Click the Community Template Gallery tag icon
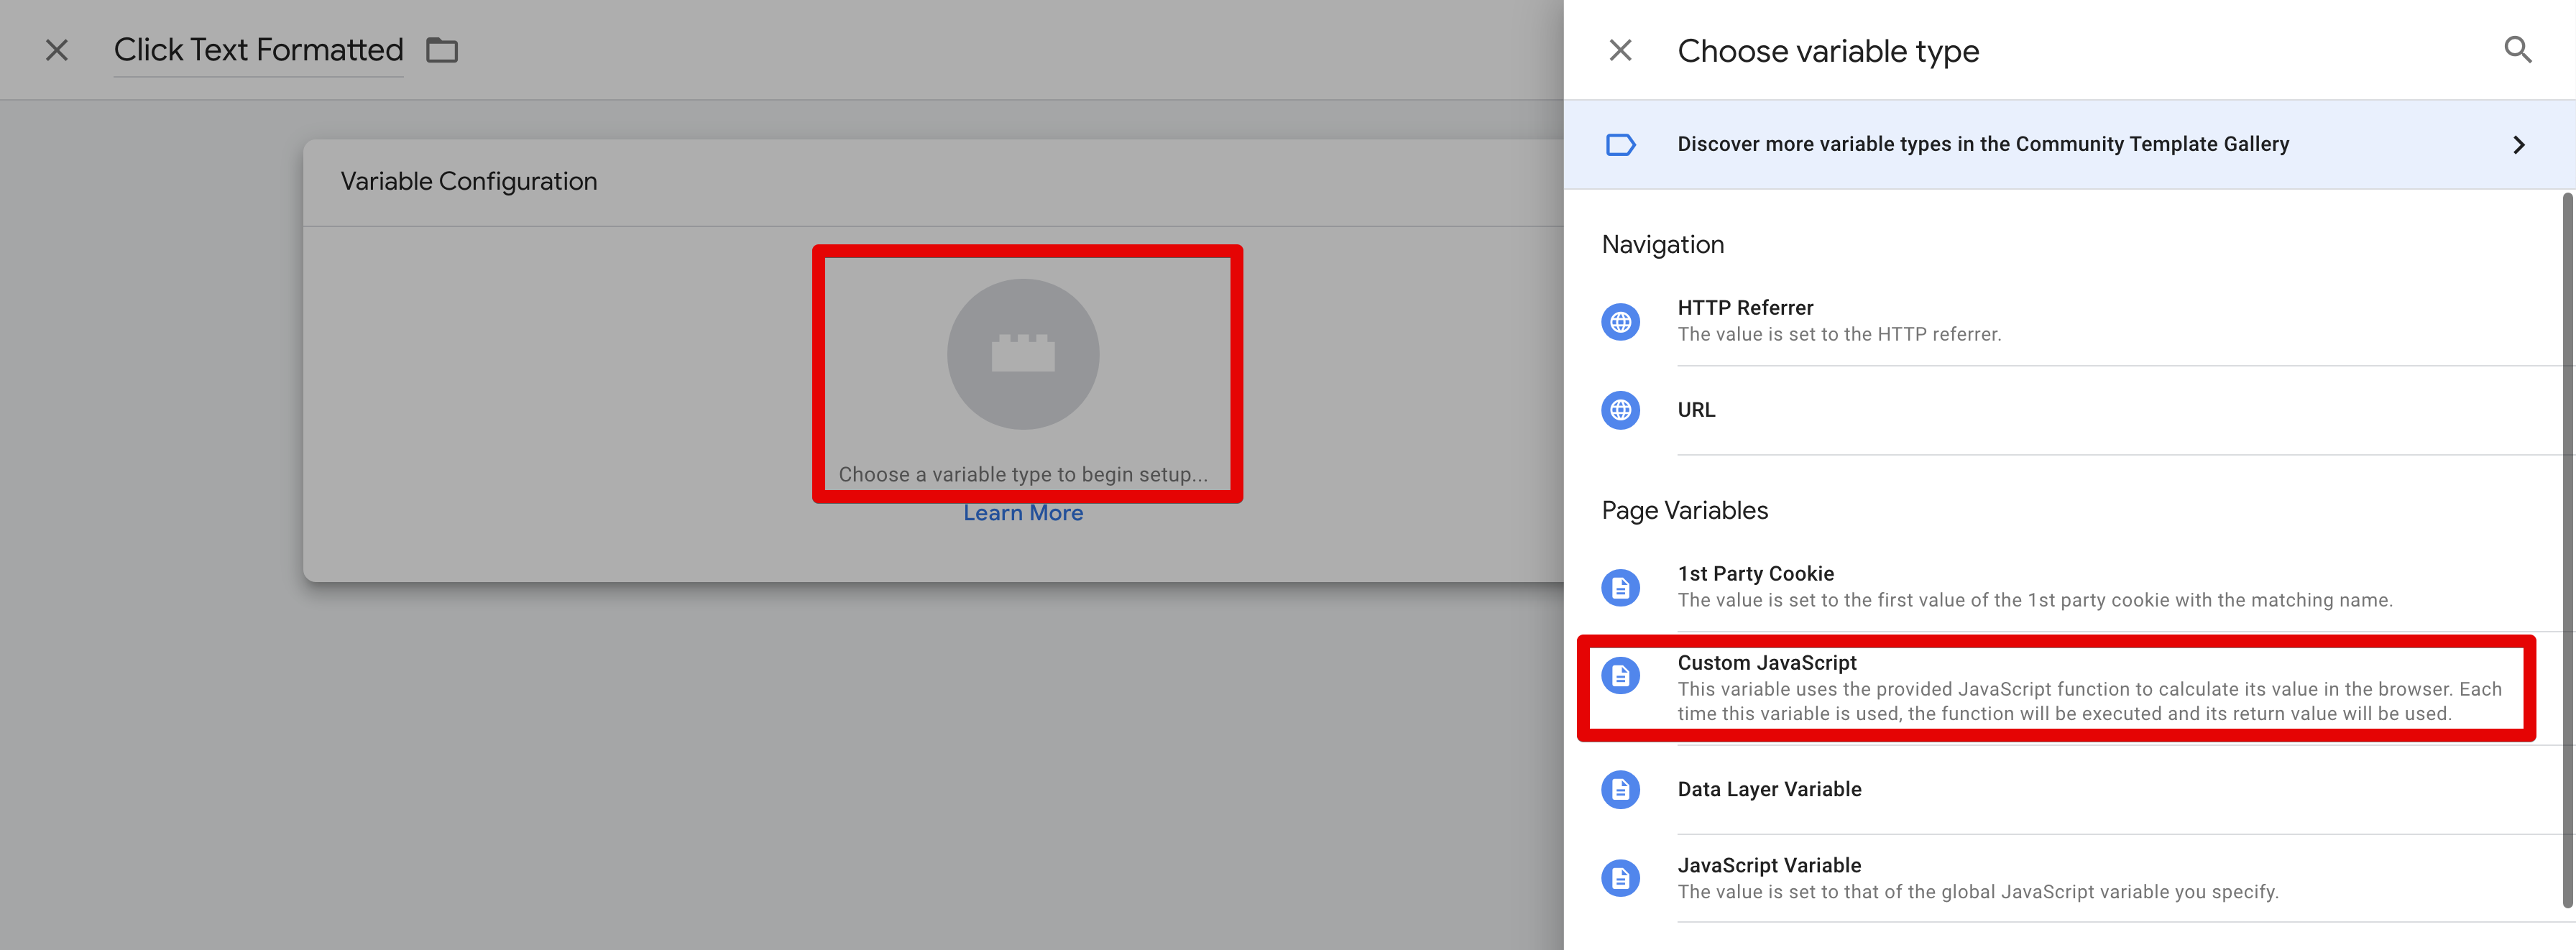Viewport: 2576px width, 950px height. [x=1620, y=145]
